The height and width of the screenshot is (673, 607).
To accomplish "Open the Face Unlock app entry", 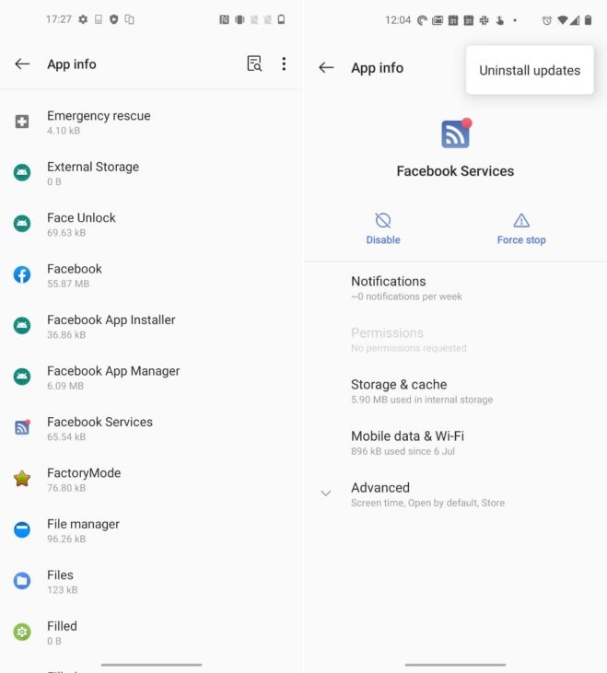I will pos(81,224).
